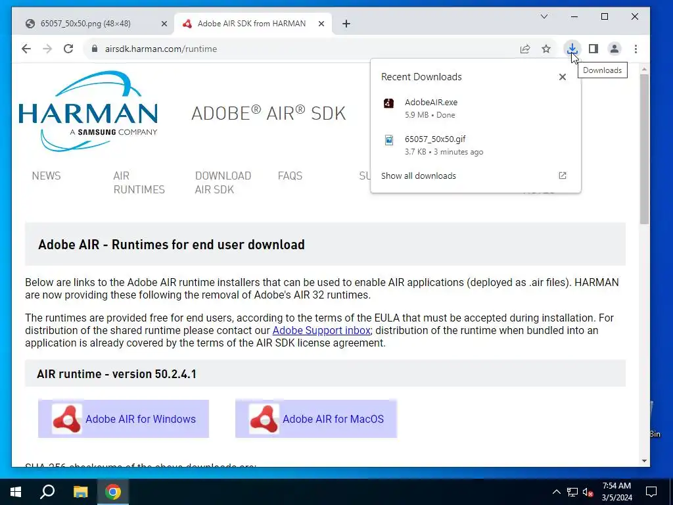
Task: Reload the current page
Action: click(x=68, y=49)
